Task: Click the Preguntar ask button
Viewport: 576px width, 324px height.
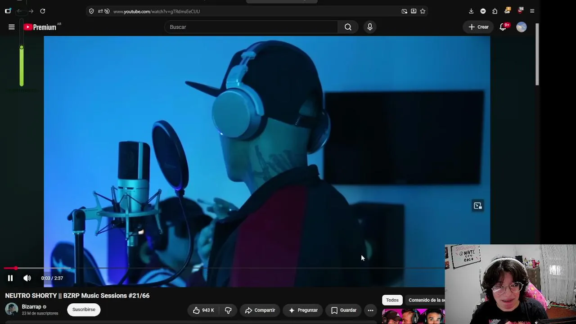Action: point(303,310)
